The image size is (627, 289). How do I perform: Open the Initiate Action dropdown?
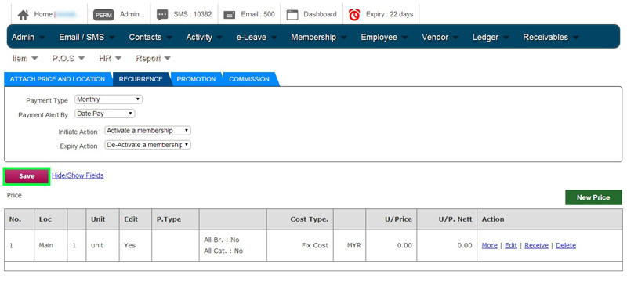click(147, 131)
